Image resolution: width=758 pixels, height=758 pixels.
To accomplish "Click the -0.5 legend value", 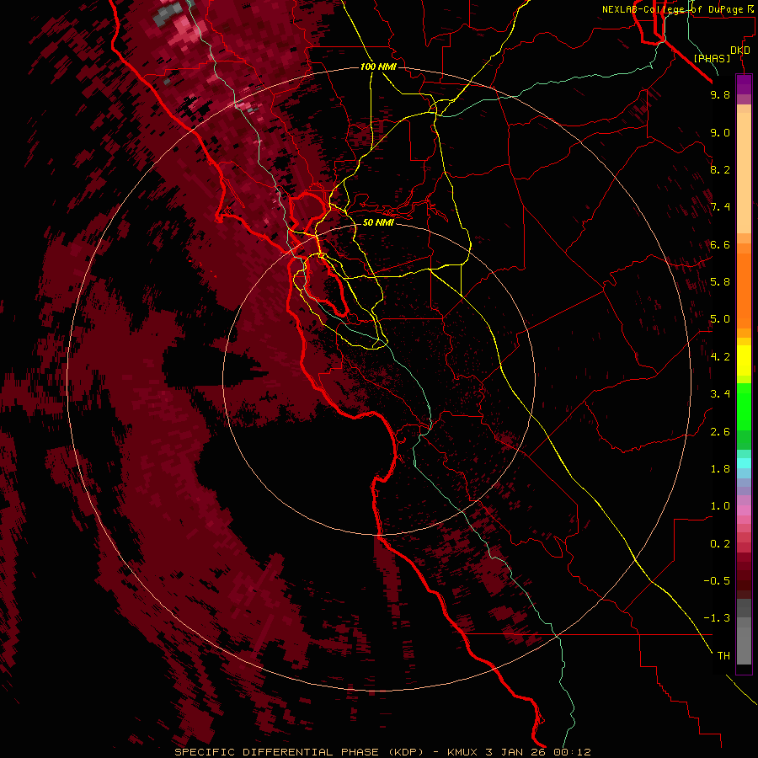I will (717, 581).
